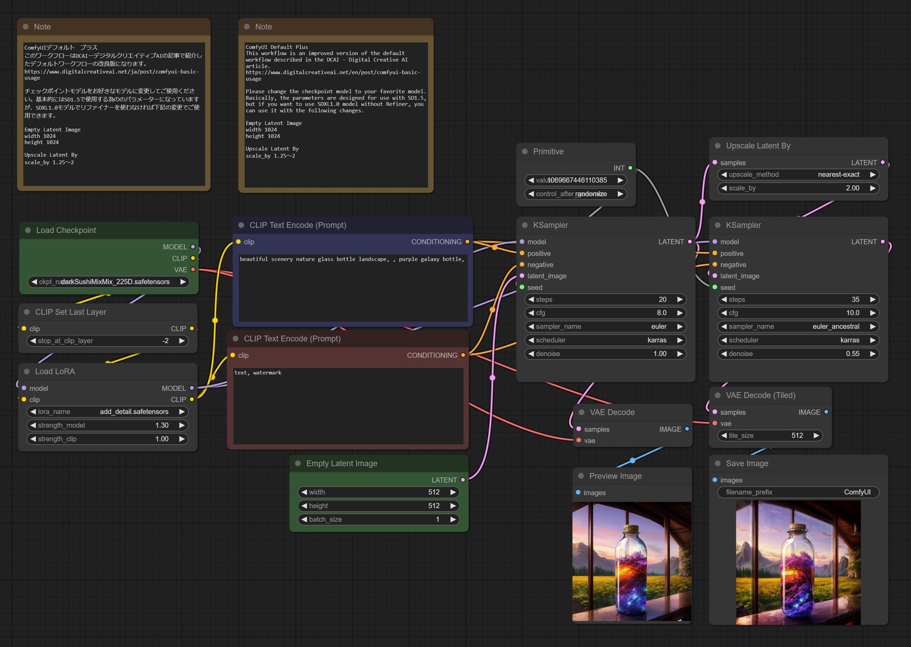911x647 pixels.
Task: Collapse the Save Image node title dot
Action: tap(718, 463)
